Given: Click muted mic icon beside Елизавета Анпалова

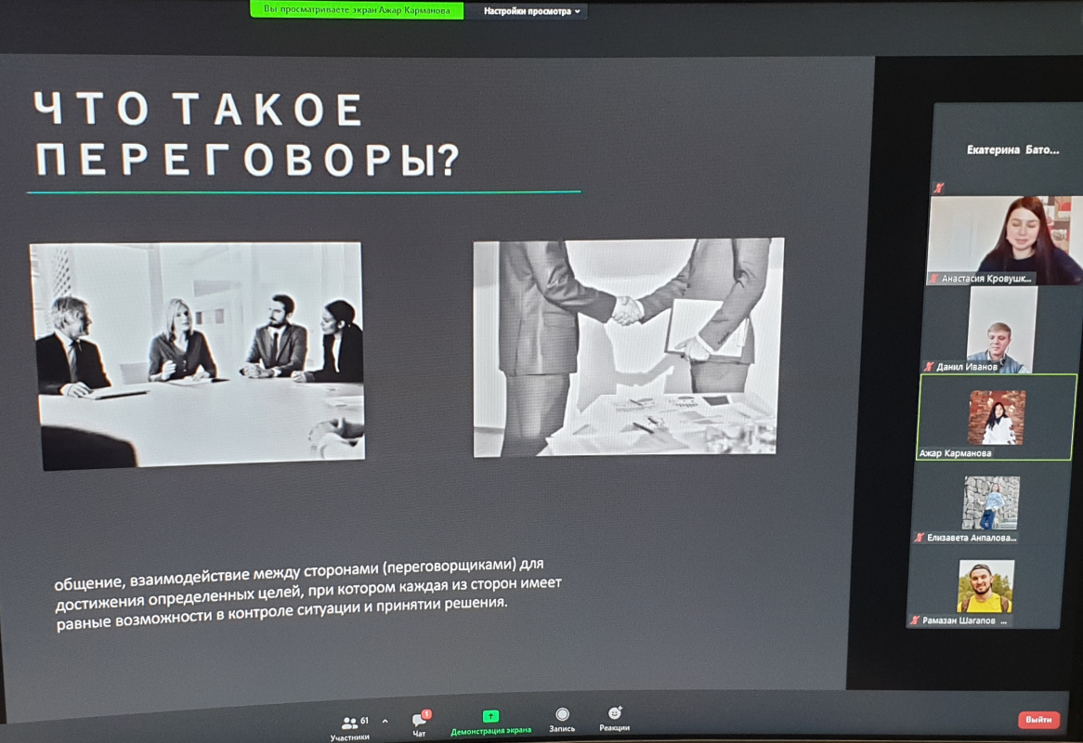Looking at the screenshot, I should [920, 537].
